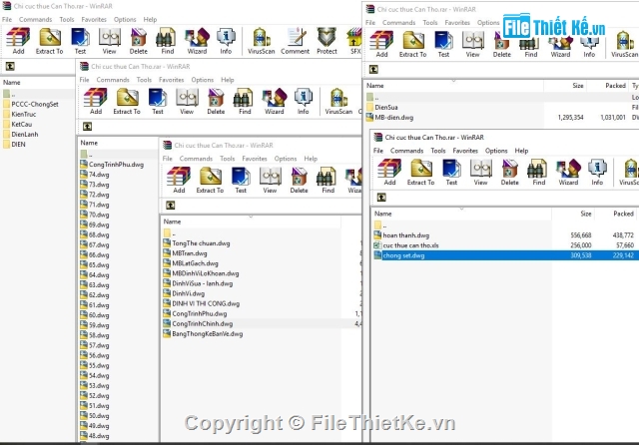Open File menu in top-left WinRAR window
639x445 pixels.
(7, 20)
